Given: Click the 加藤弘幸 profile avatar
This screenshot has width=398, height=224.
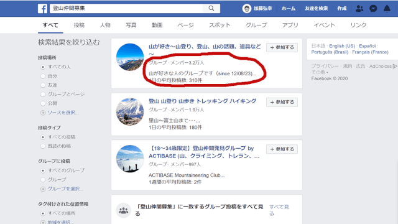Looking at the screenshot, I should [x=246, y=8].
